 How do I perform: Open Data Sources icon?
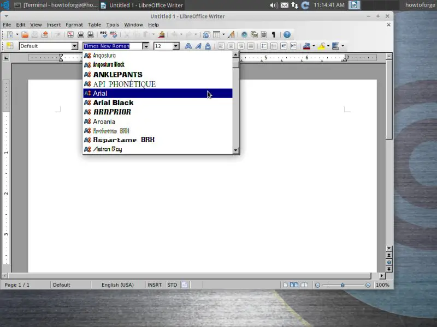(x=264, y=34)
